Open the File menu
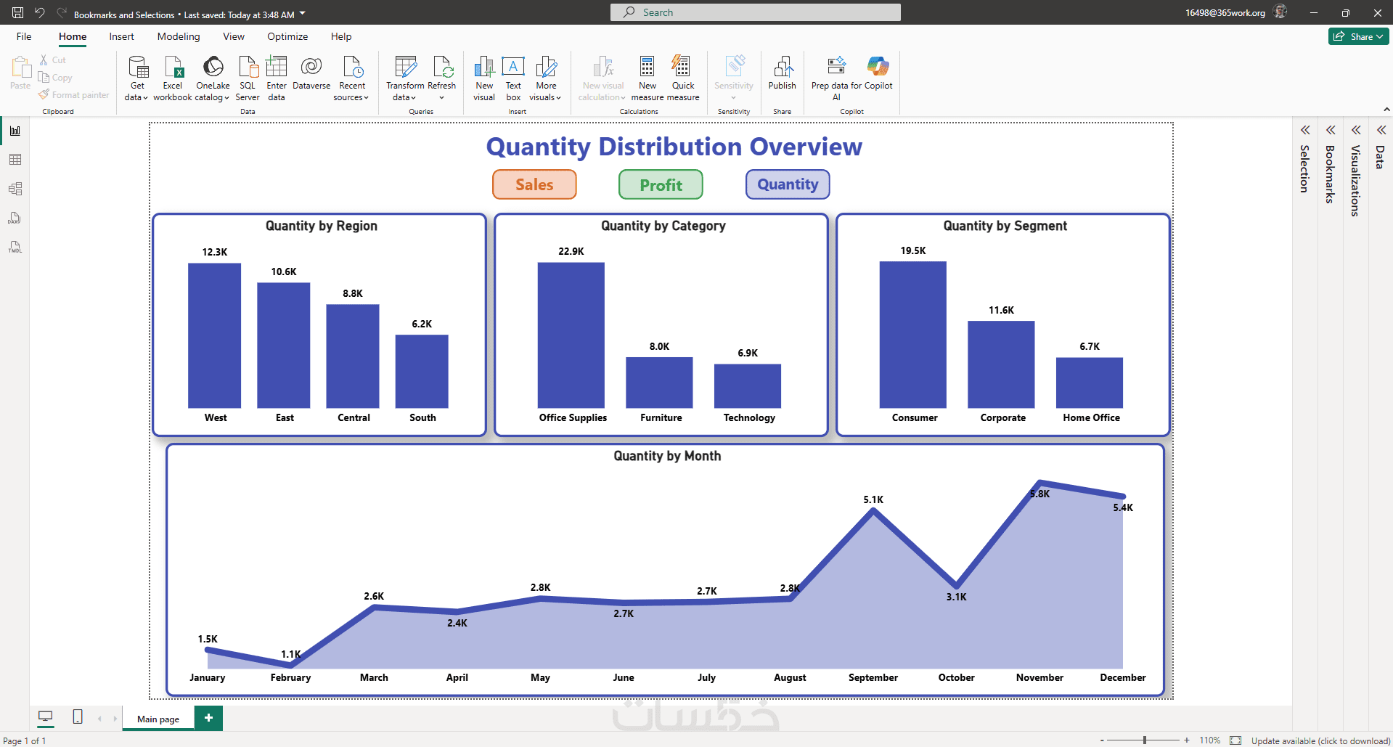This screenshot has height=747, width=1393. pos(24,36)
